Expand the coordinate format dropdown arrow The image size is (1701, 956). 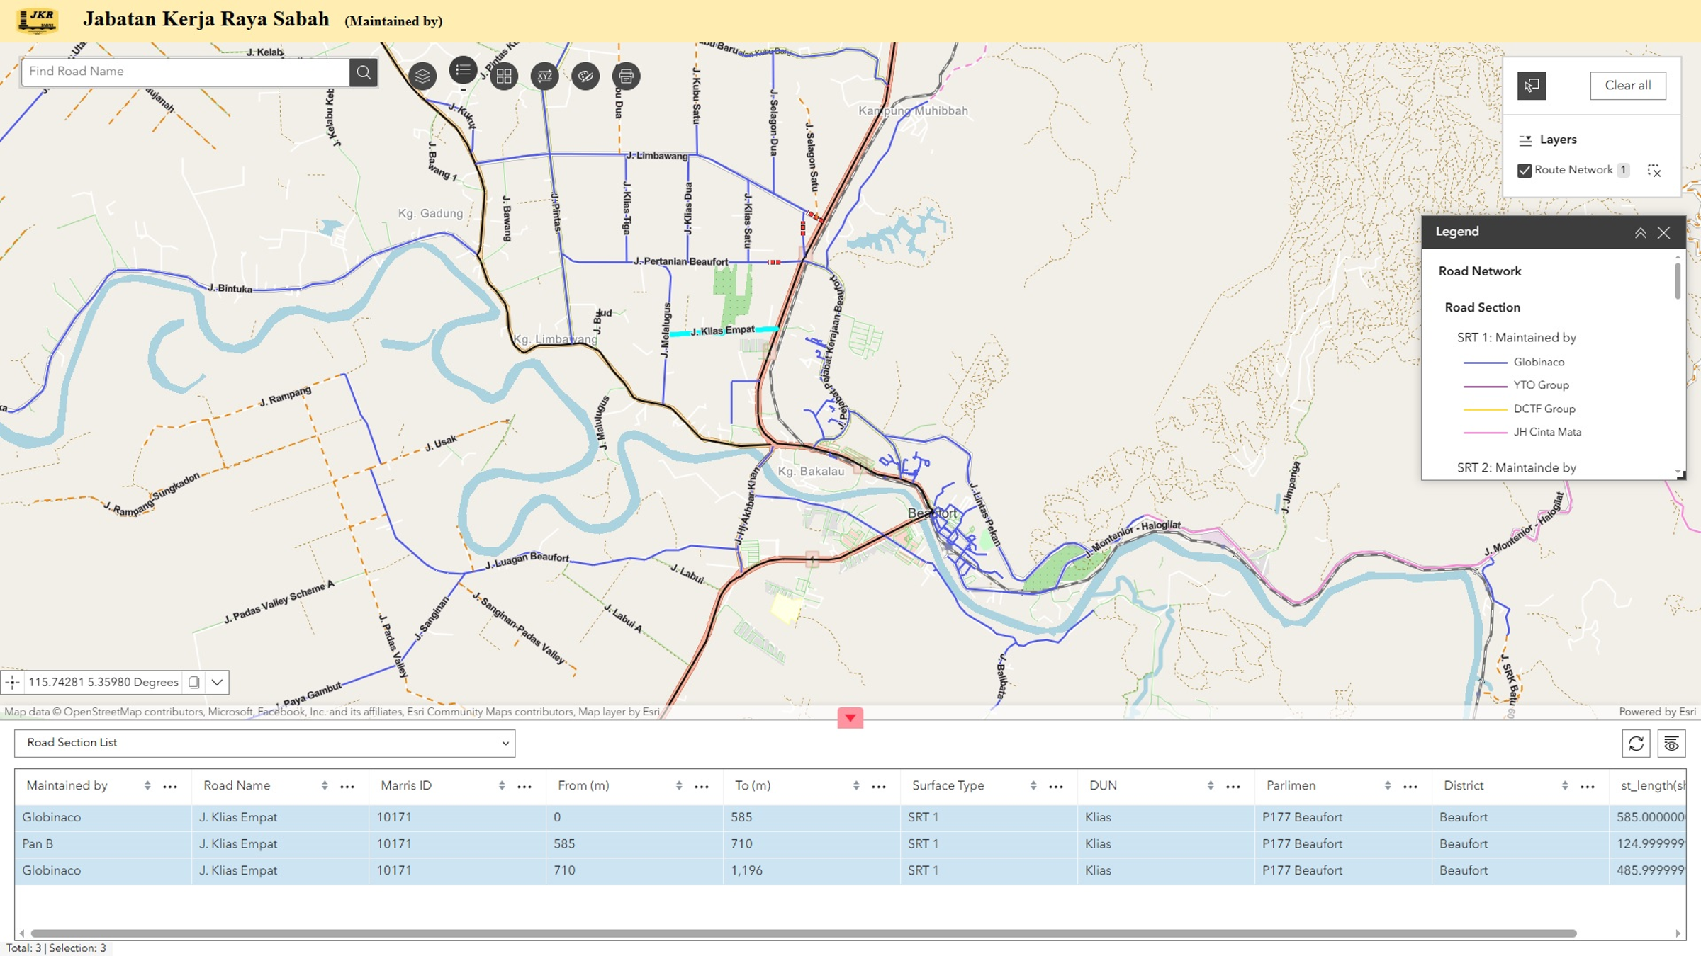pyautogui.click(x=217, y=682)
